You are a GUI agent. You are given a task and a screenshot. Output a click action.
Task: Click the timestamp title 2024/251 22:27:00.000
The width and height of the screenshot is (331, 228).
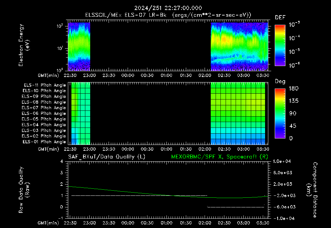click(x=168, y=8)
